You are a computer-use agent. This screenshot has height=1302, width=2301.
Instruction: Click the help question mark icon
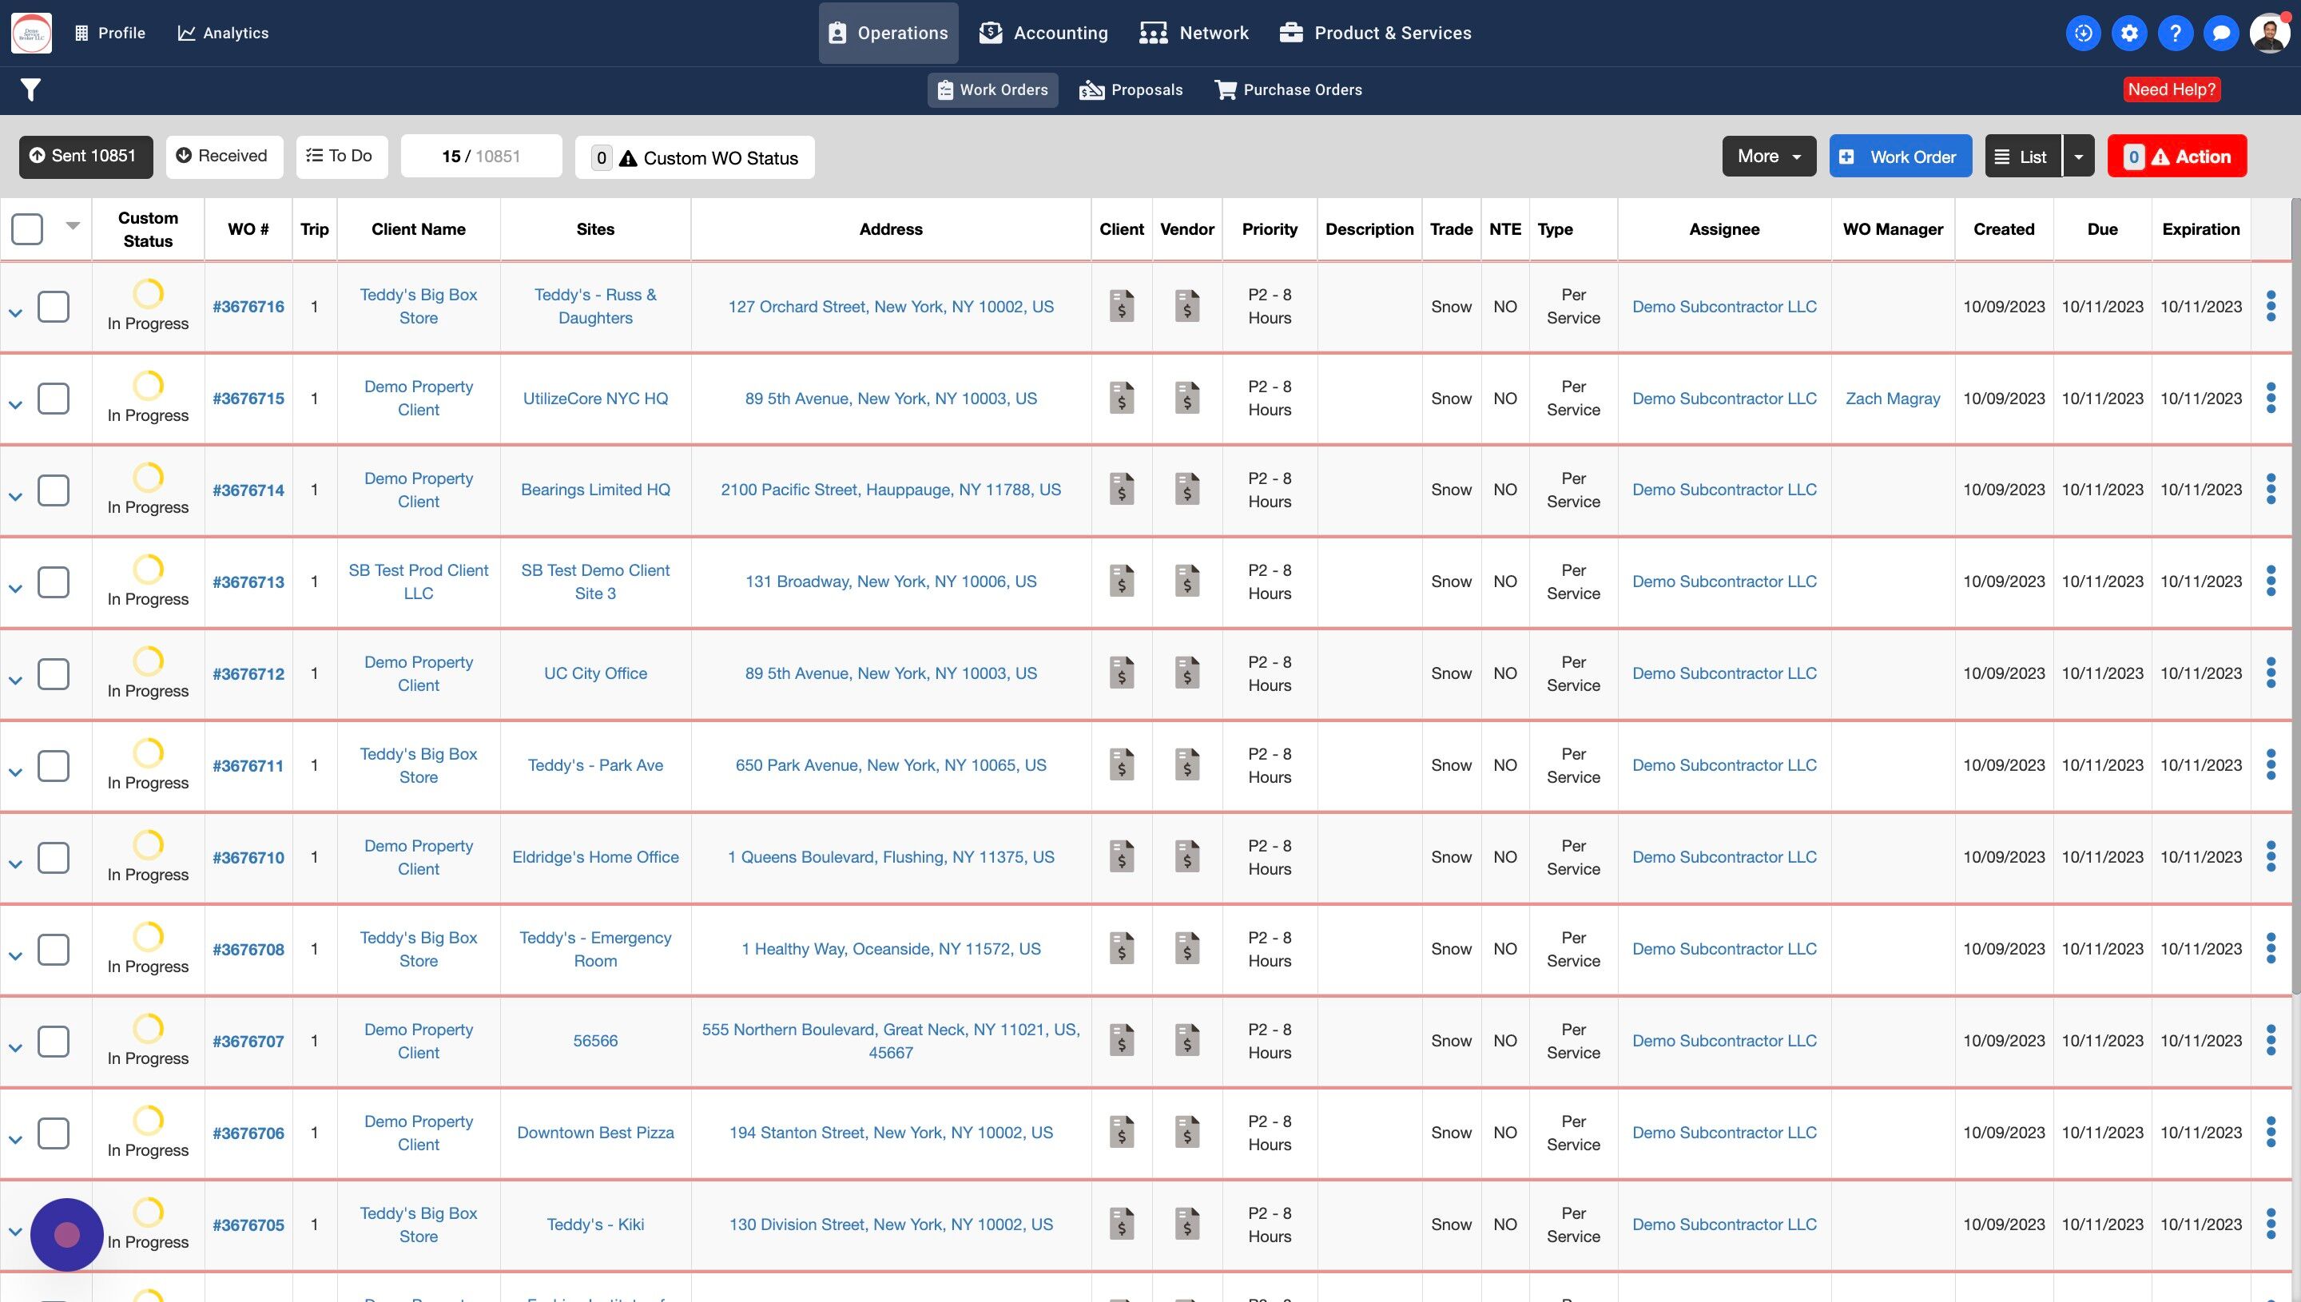[x=2176, y=33]
